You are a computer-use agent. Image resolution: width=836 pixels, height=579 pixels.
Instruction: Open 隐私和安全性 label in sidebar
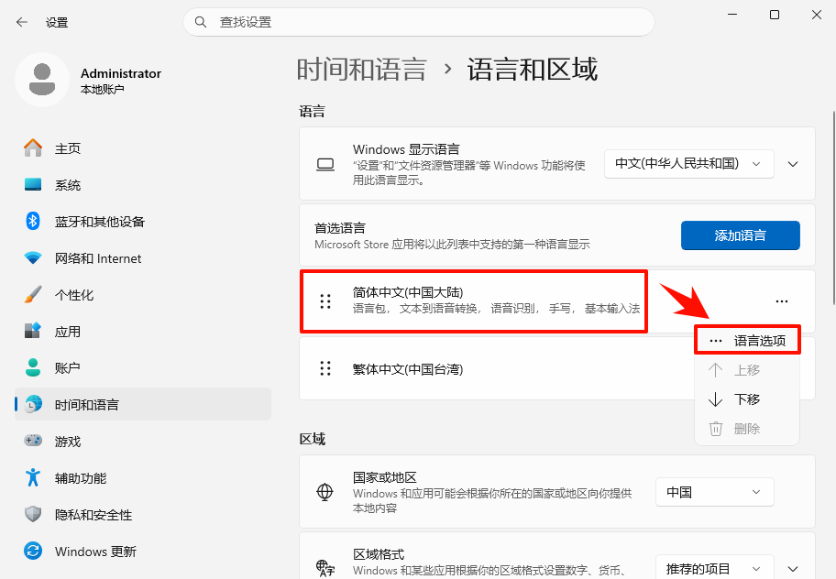pos(93,515)
